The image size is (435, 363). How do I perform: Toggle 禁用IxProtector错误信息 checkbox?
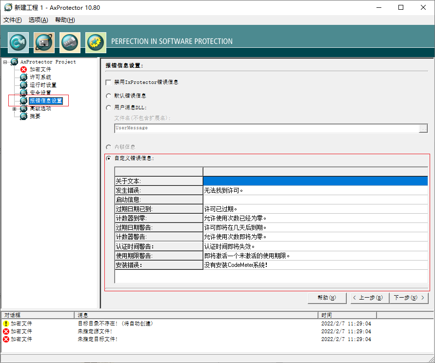pyautogui.click(x=108, y=82)
